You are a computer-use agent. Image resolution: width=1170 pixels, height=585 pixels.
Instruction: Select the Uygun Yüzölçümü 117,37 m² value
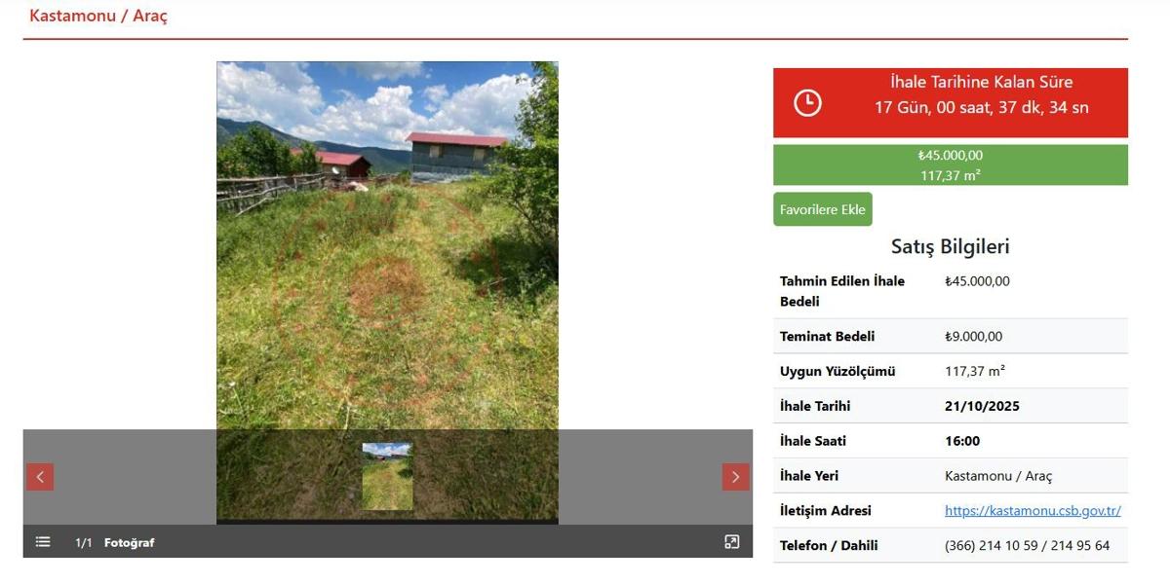point(975,371)
